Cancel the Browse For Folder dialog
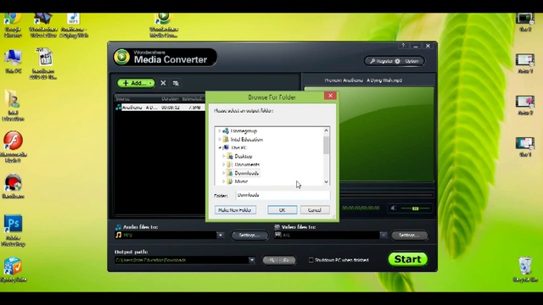 click(315, 210)
